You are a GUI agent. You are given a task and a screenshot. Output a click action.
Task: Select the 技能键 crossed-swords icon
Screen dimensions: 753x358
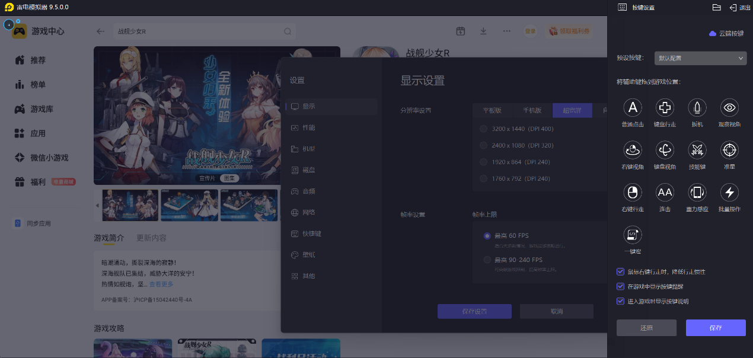point(697,150)
